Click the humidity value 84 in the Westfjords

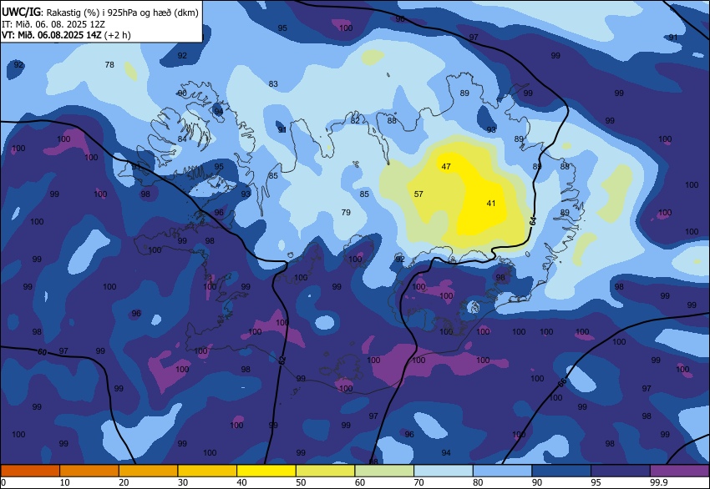pos(182,139)
